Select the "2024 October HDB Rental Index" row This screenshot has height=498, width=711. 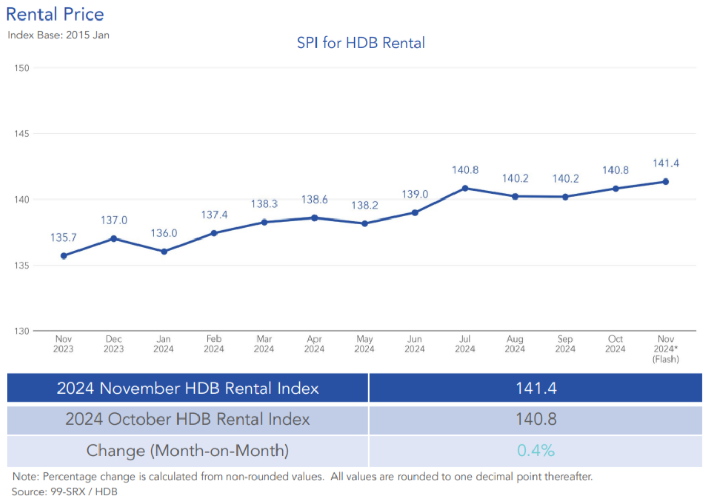pyautogui.click(x=188, y=420)
